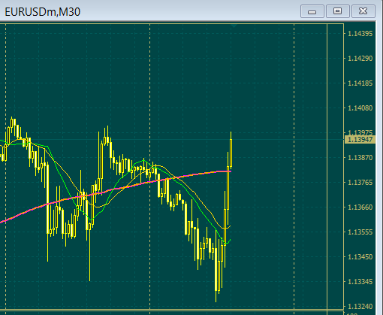Select the orange moving average line's end
The image size is (383, 315).
pyautogui.click(x=229, y=227)
